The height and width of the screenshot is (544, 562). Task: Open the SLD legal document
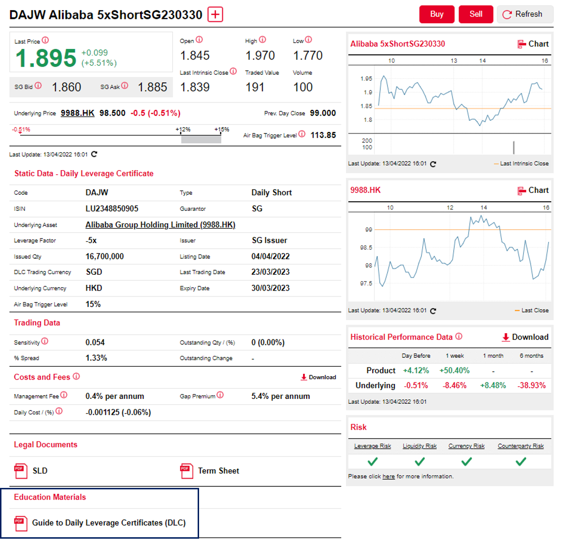click(40, 471)
